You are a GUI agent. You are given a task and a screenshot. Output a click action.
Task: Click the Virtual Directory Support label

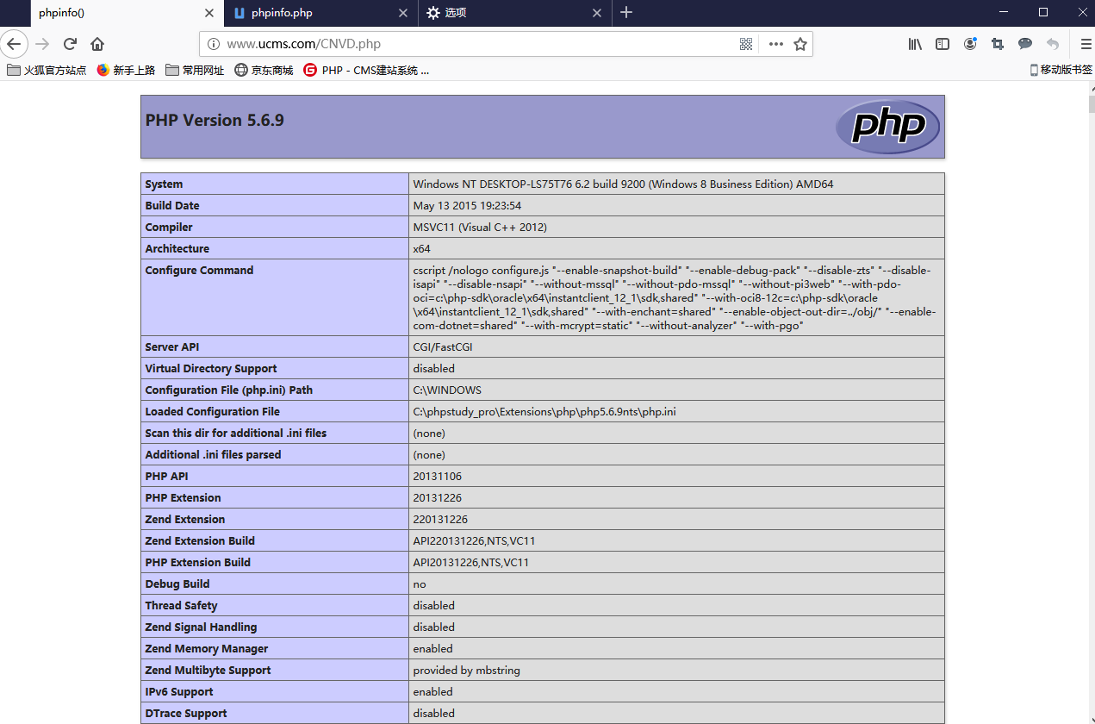tap(211, 368)
